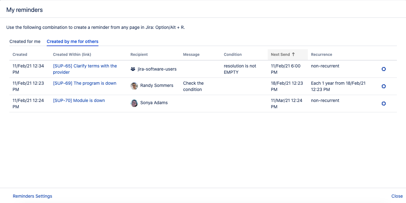Click the ascending sort arrow on Next Send
Image resolution: width=406 pixels, height=203 pixels.
[293, 54]
